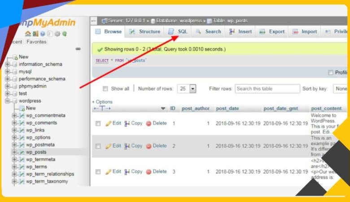The height and width of the screenshot is (202, 350).
Task: Click Database: wordpress breadcrumb link
Action: click(x=179, y=21)
